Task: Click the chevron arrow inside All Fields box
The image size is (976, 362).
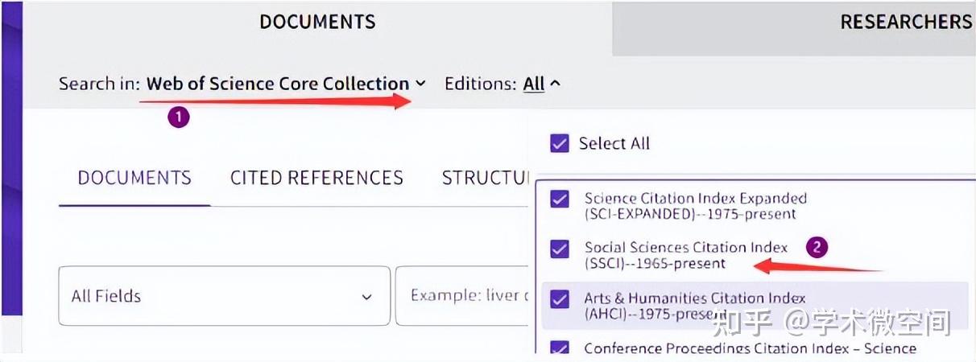Action: pyautogui.click(x=366, y=297)
